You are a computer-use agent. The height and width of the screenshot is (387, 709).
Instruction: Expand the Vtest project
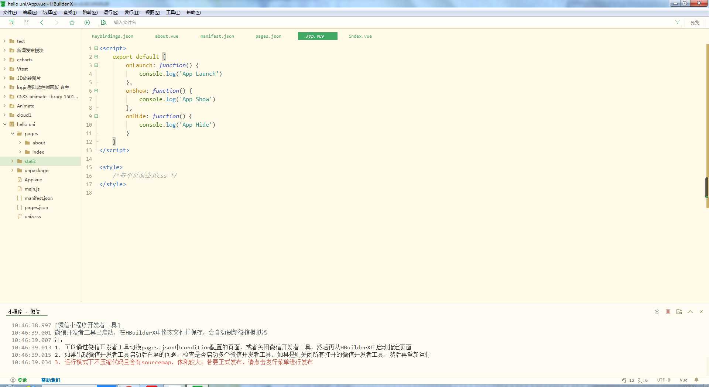(x=4, y=69)
